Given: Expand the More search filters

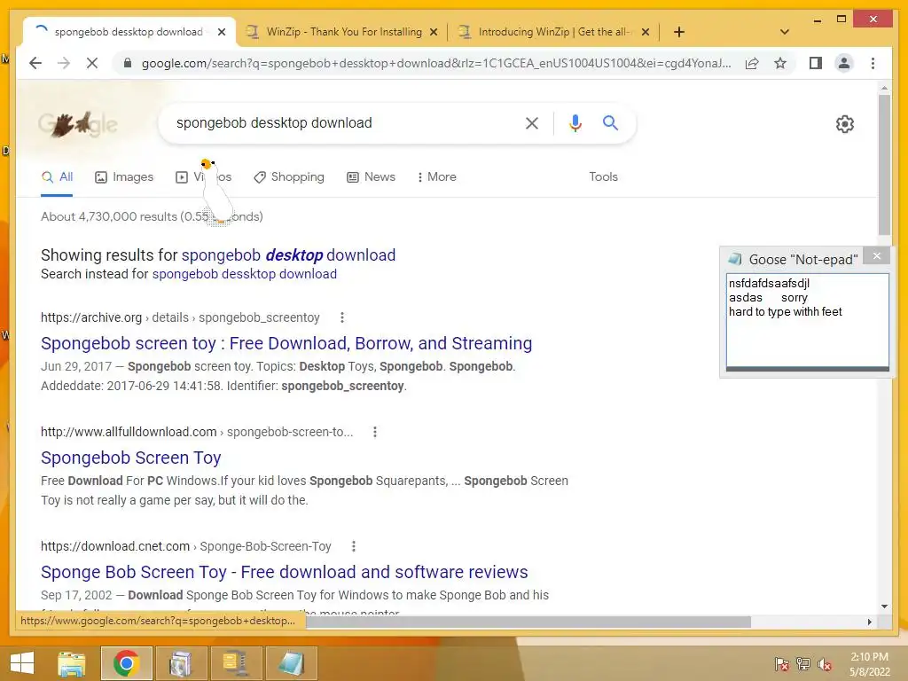Looking at the screenshot, I should (x=436, y=177).
